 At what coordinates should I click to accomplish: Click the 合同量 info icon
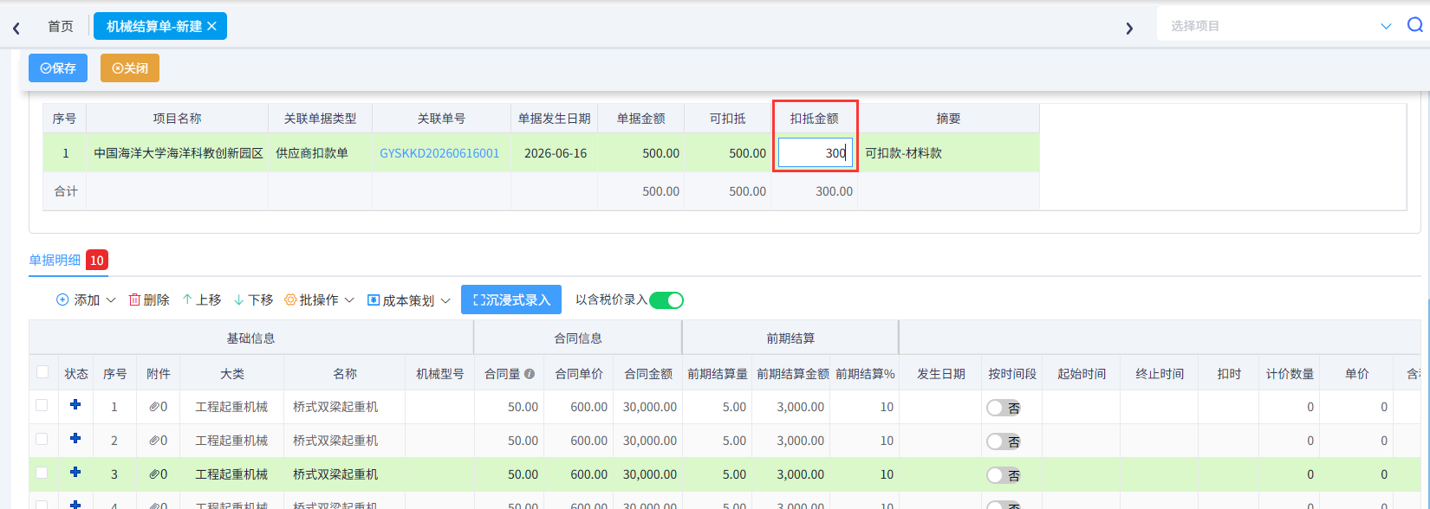[530, 374]
